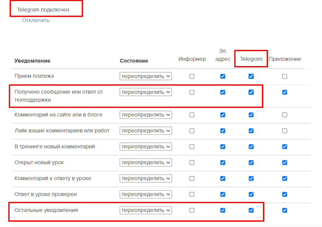Viewport: 322px width, 227px height.
Task: Click the Уведомление column header
Action: tap(32, 61)
